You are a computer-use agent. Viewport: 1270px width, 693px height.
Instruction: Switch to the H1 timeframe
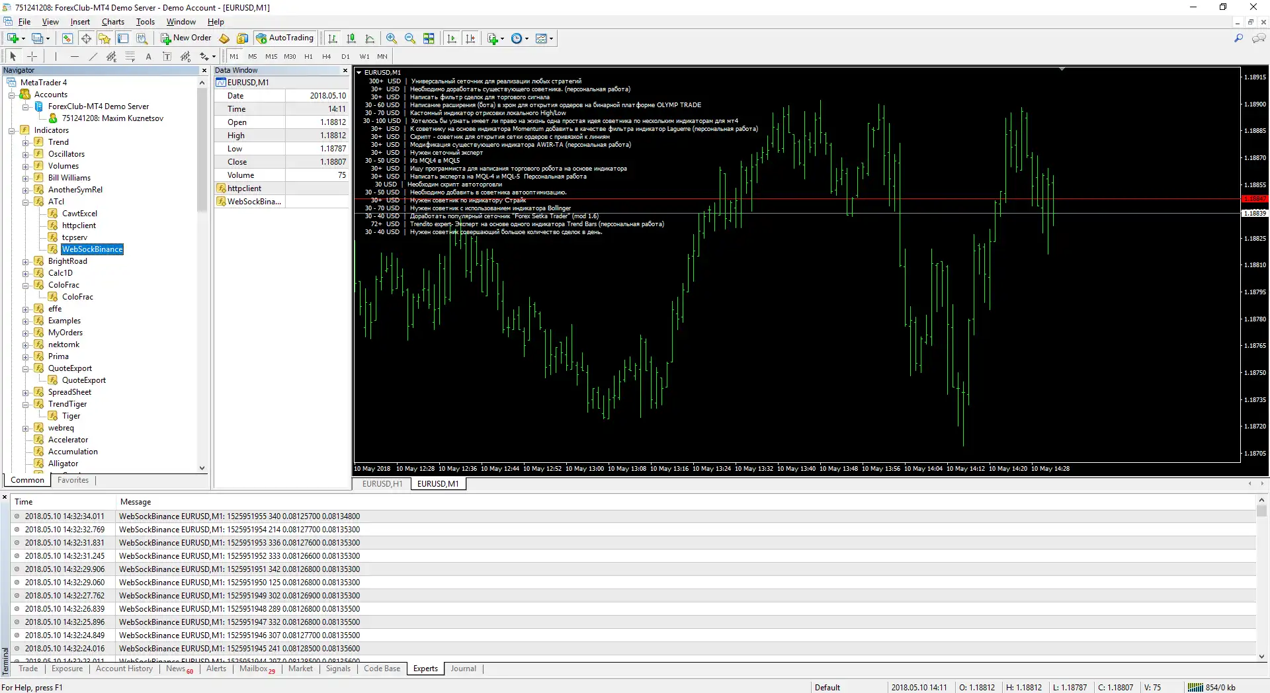point(308,57)
